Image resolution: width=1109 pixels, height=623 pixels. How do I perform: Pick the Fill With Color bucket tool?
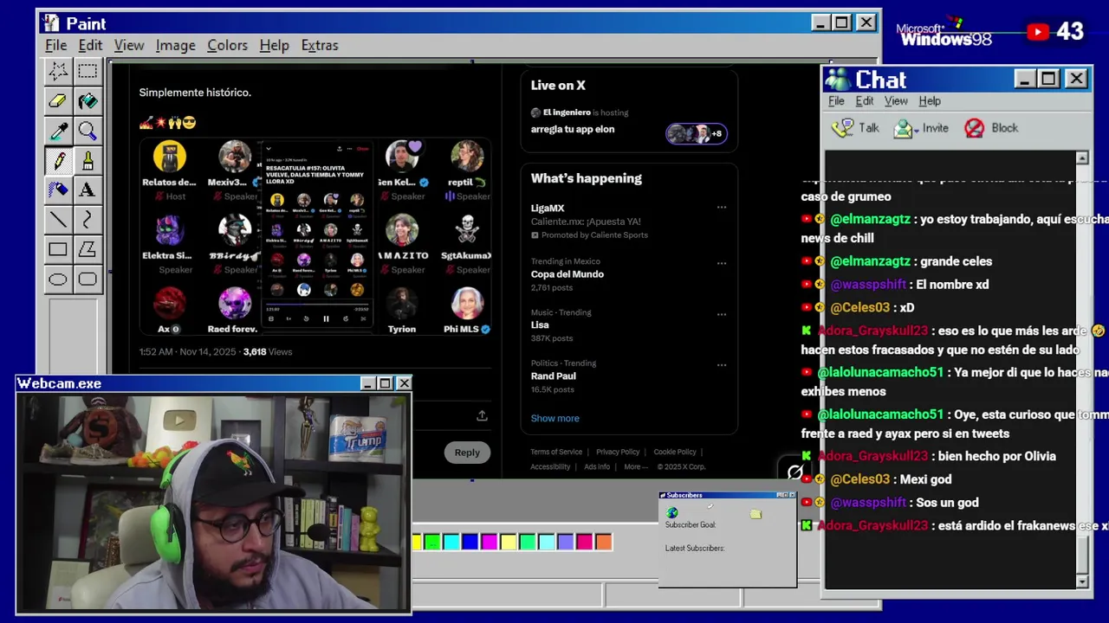coord(88,101)
